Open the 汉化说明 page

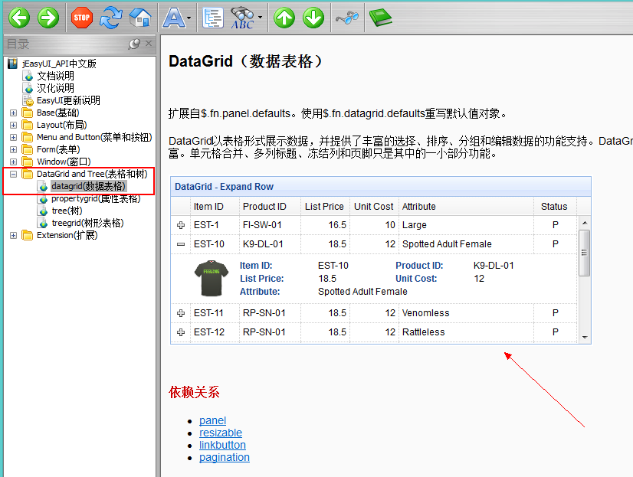55,88
